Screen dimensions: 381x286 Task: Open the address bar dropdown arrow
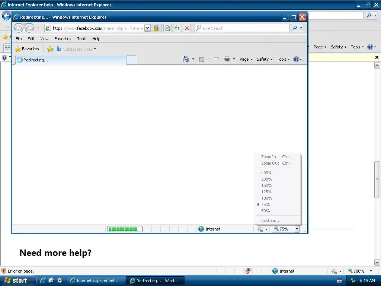pos(147,28)
